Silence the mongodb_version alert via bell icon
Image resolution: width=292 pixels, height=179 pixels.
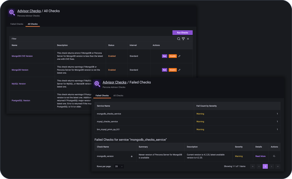[x=274, y=156]
